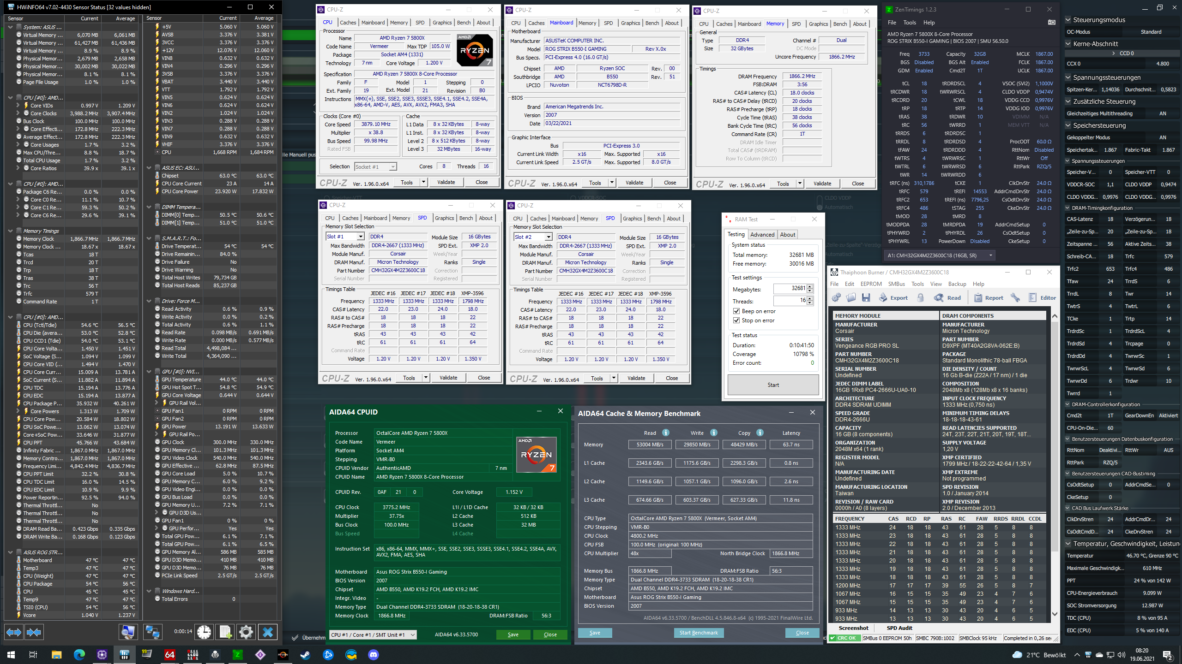The height and width of the screenshot is (664, 1182).
Task: Open AIDA64 red 64 taskbar icon
Action: [x=170, y=654]
